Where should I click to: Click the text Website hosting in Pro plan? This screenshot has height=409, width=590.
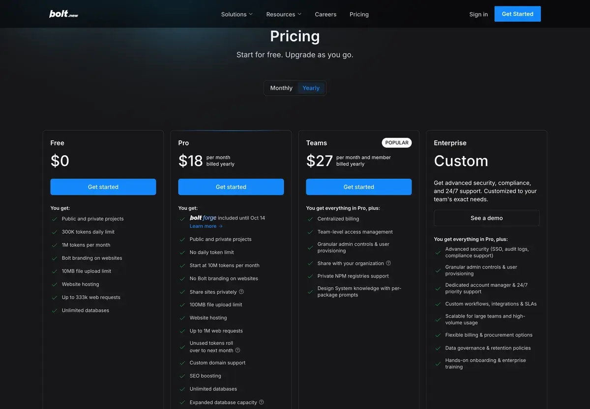point(208,318)
